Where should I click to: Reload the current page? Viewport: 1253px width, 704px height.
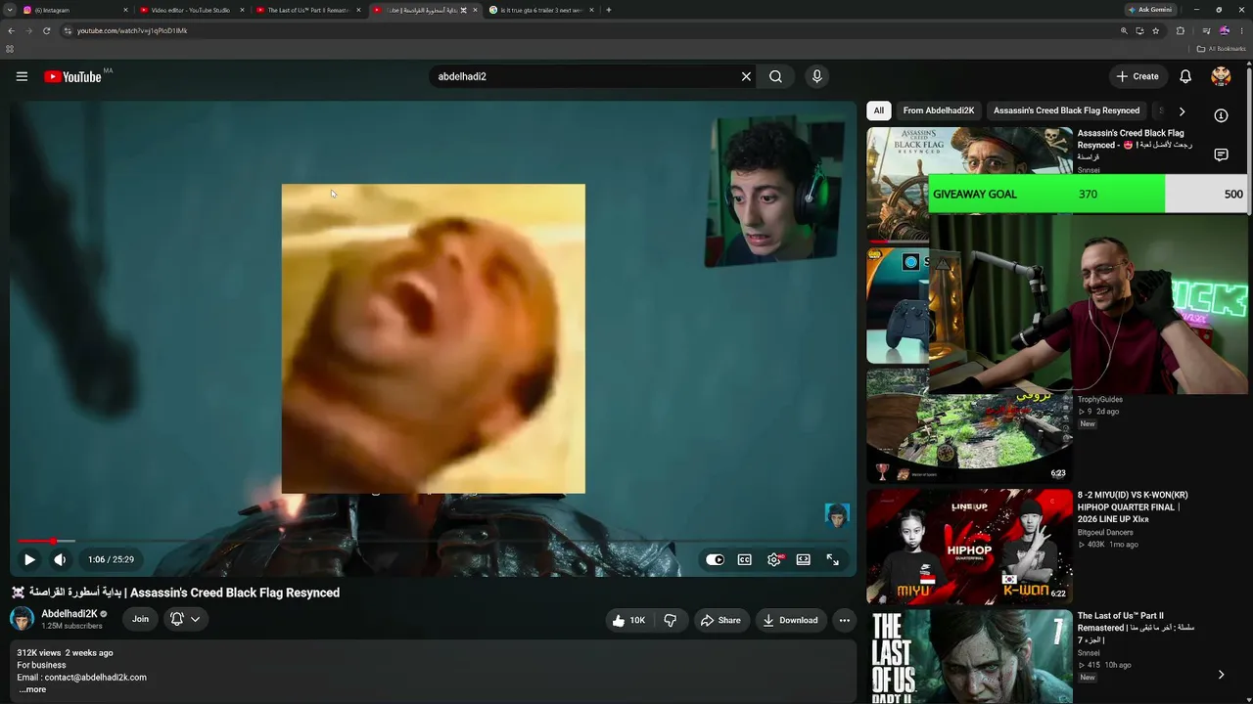[x=46, y=30]
